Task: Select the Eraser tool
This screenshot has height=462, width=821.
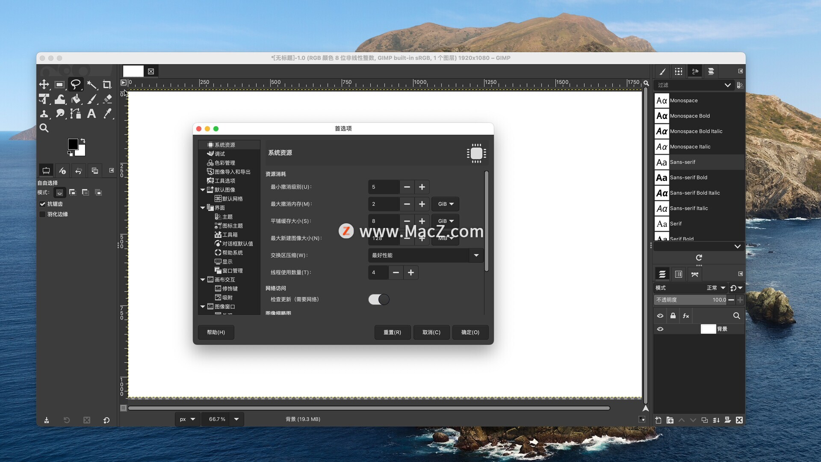Action: 107,99
